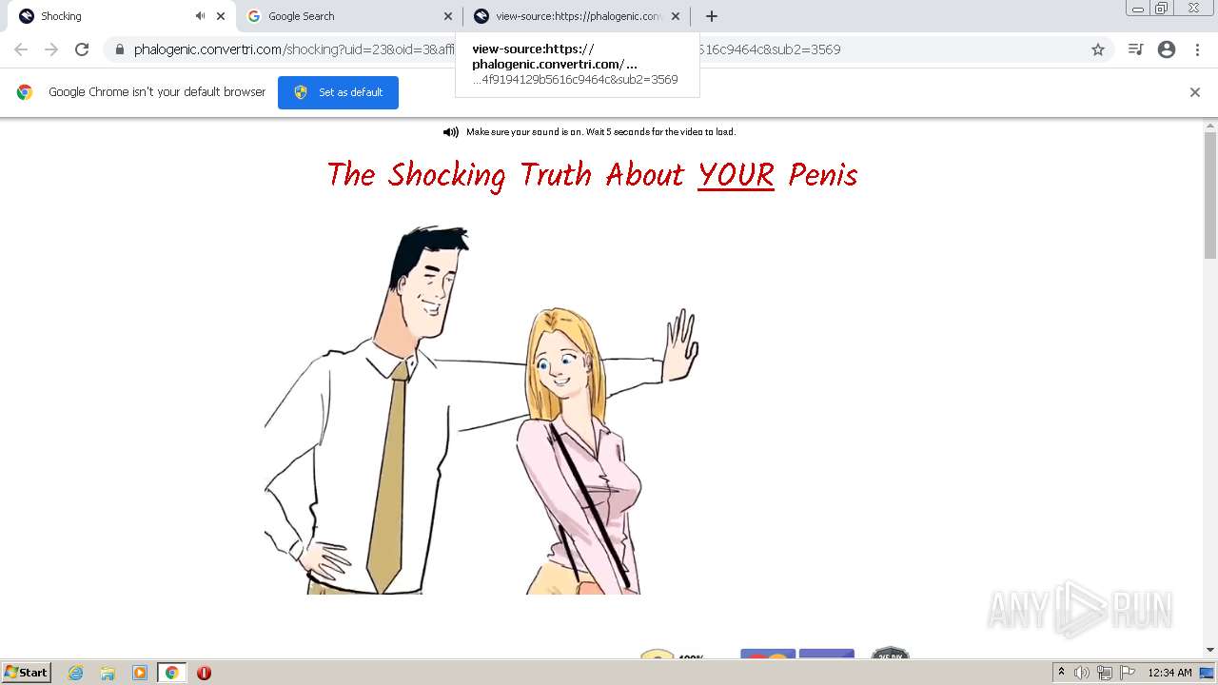This screenshot has width=1218, height=685.
Task: Close the view-source tab
Action: coord(676,16)
